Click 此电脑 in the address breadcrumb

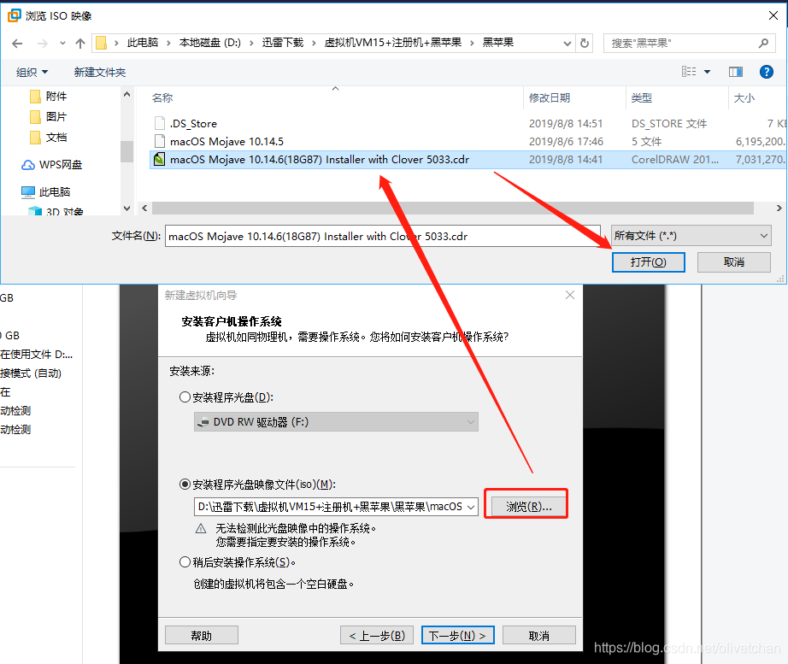pyautogui.click(x=142, y=43)
